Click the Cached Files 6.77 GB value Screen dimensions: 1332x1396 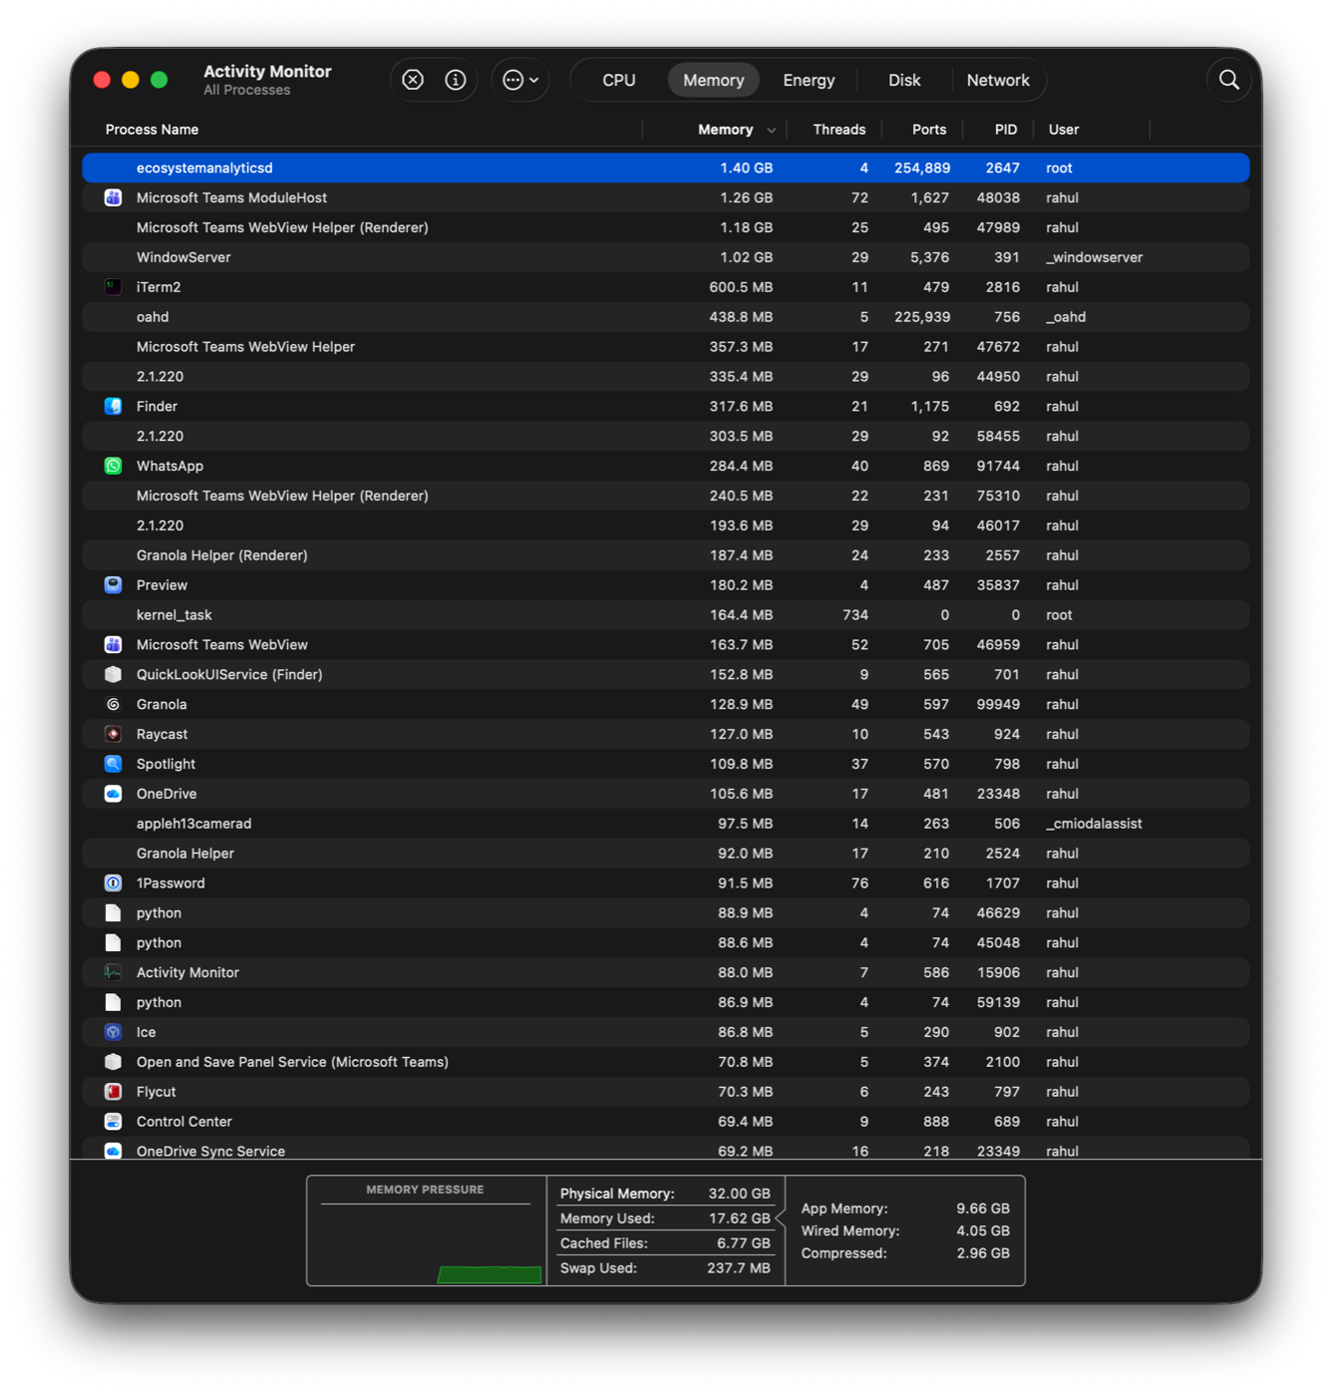[x=744, y=1243]
